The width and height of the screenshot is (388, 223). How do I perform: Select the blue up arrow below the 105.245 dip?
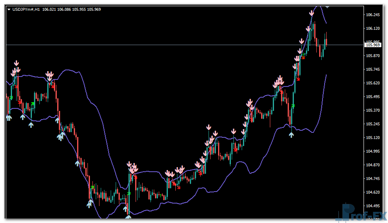pos(291,134)
